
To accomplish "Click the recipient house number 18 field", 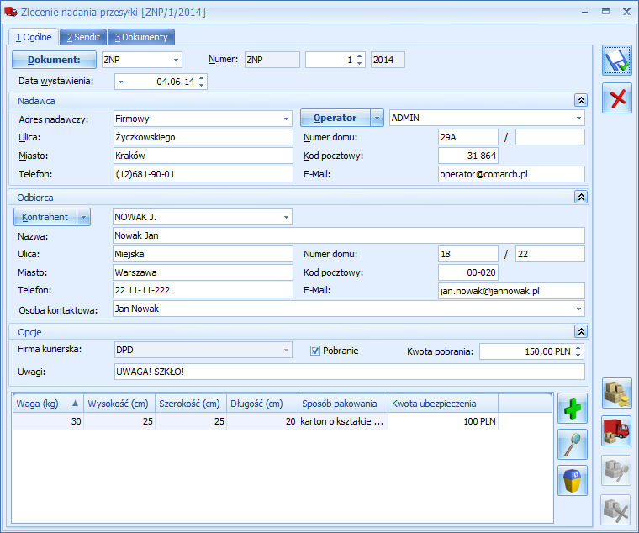I will [468, 254].
